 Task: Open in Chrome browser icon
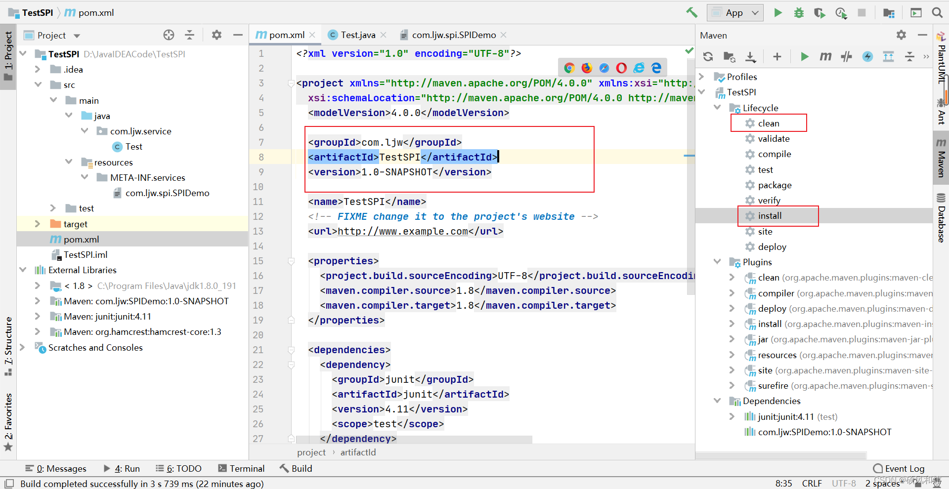click(569, 68)
